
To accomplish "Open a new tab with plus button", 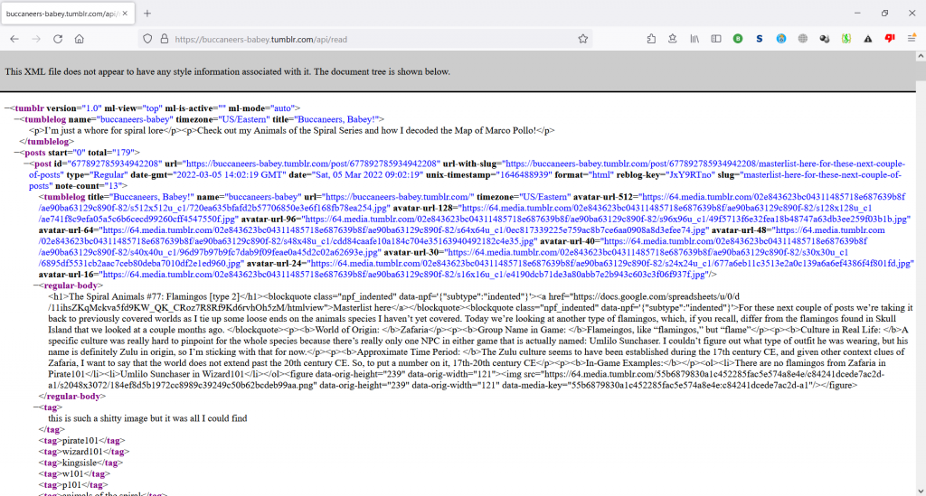I will click(147, 13).
